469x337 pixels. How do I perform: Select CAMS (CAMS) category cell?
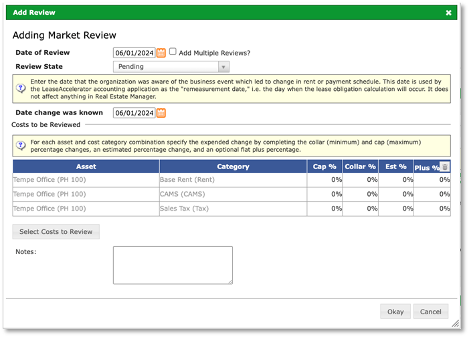pos(233,194)
